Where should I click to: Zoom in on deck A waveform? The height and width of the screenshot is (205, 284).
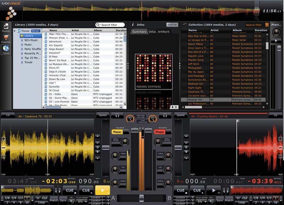[3, 139]
